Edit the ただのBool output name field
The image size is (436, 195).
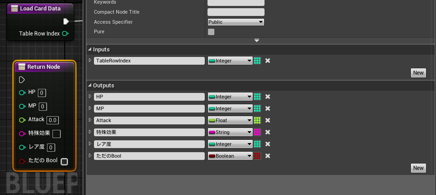(x=149, y=156)
